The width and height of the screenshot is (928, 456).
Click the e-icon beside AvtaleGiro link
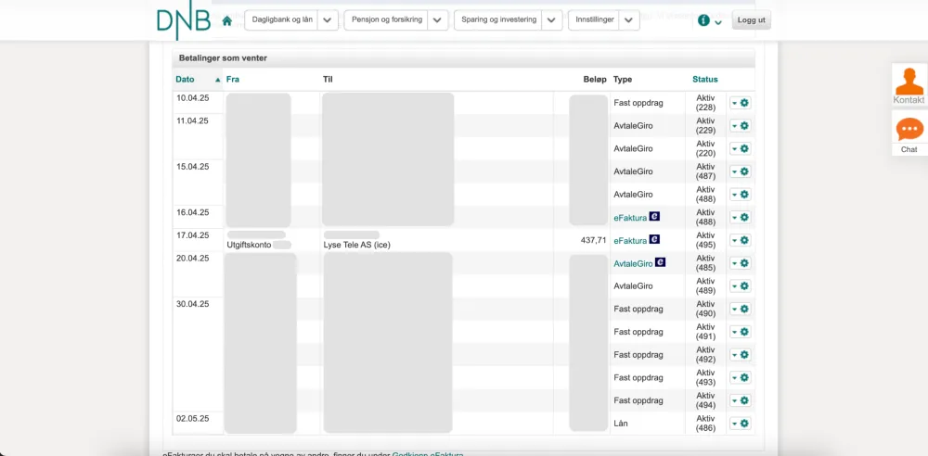pyautogui.click(x=660, y=263)
